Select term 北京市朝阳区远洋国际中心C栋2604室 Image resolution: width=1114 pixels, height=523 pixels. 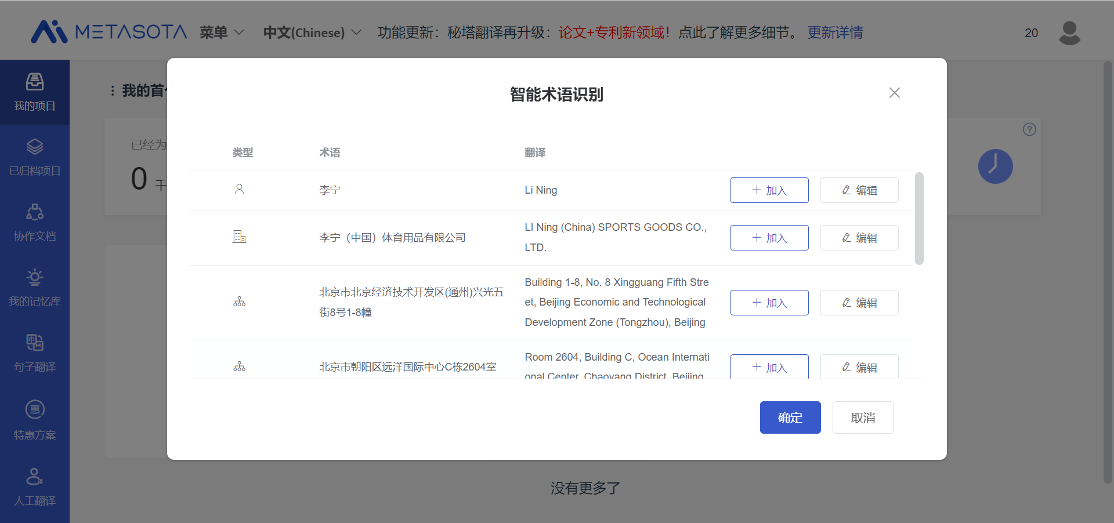(408, 367)
